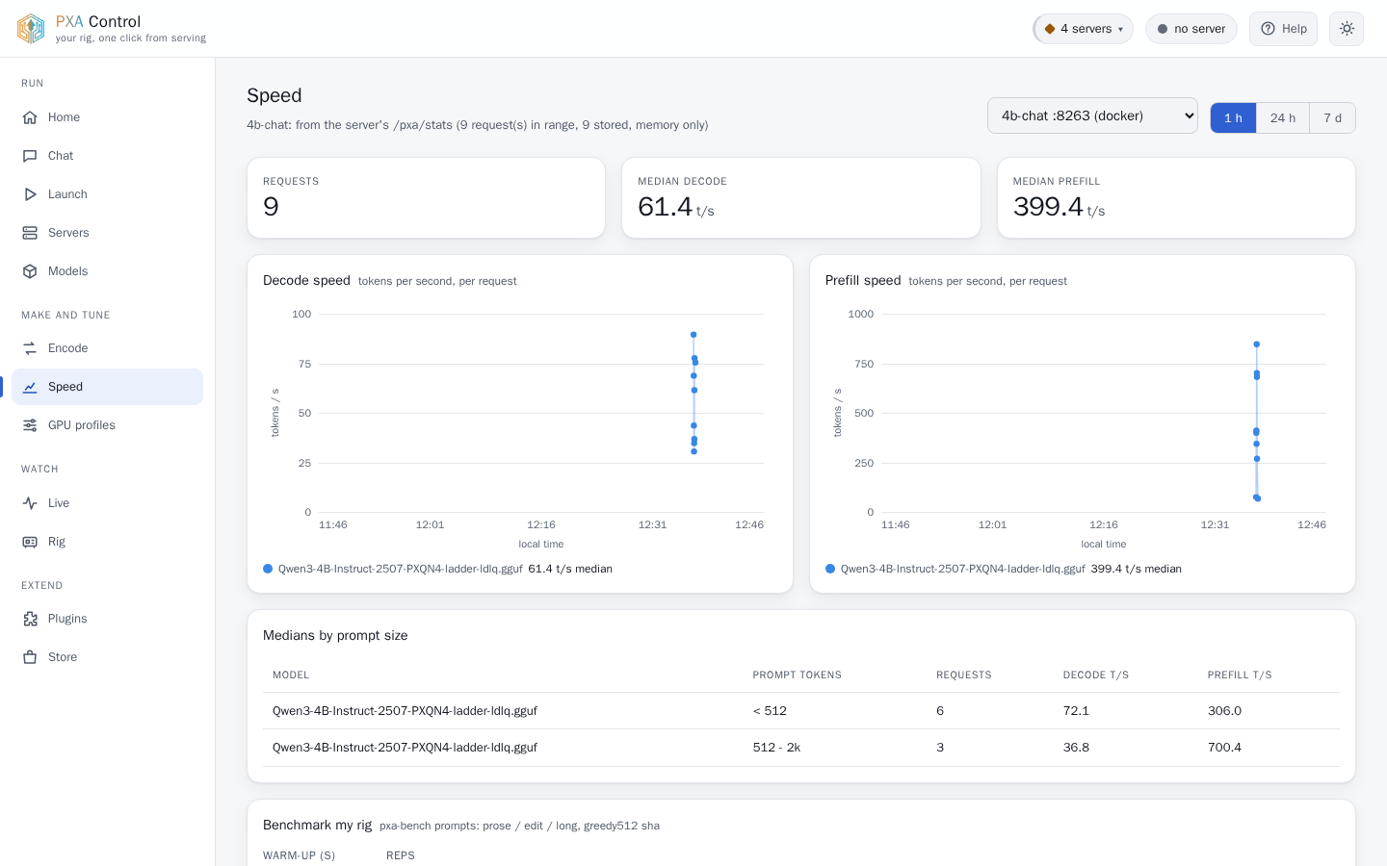Open GPU profiles via sliders icon
The image size is (1387, 866).
[30, 425]
